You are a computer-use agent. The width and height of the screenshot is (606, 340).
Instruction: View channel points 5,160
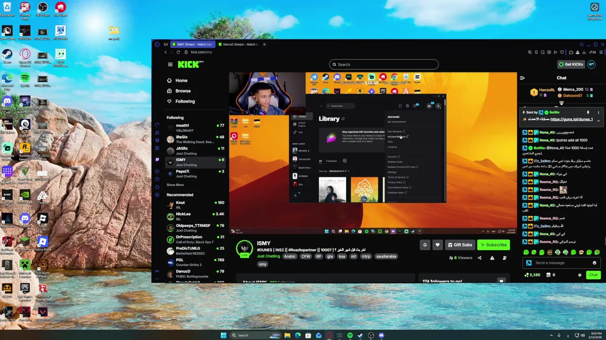click(x=532, y=275)
